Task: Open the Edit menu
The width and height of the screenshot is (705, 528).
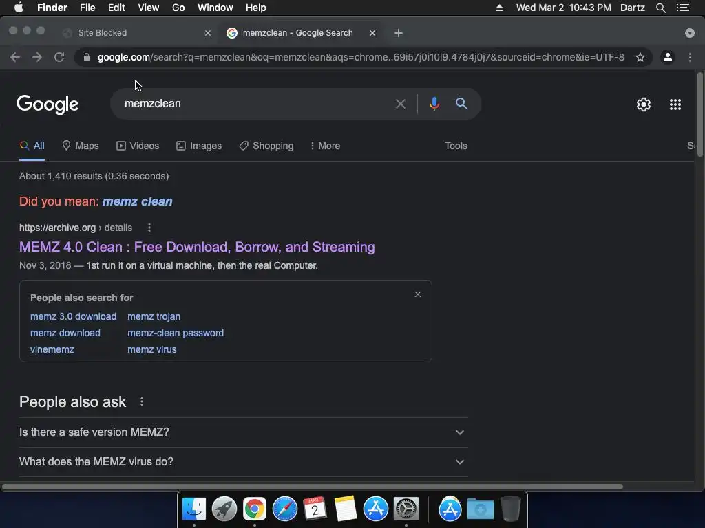Action: [x=116, y=8]
